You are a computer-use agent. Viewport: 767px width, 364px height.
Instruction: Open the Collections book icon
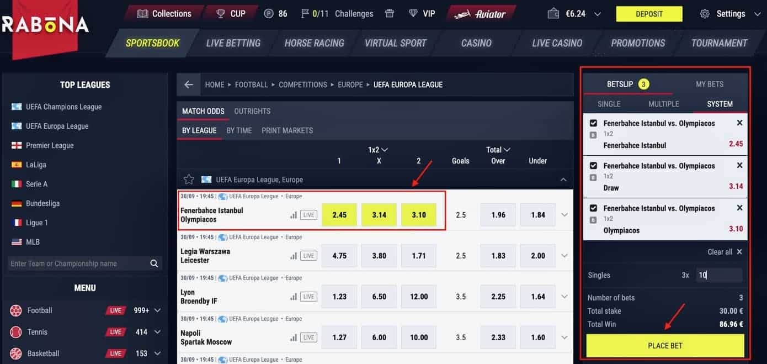point(142,13)
